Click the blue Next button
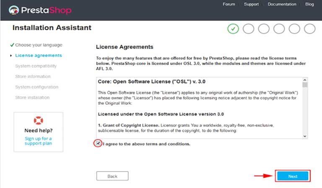This screenshot has height=188, width=322. click(293, 176)
